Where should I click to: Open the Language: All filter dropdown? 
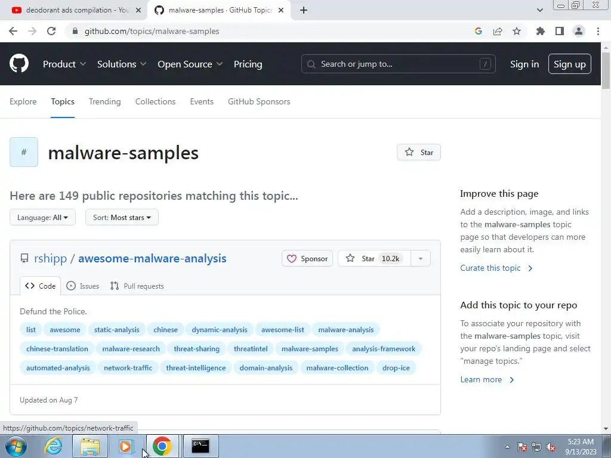point(42,217)
